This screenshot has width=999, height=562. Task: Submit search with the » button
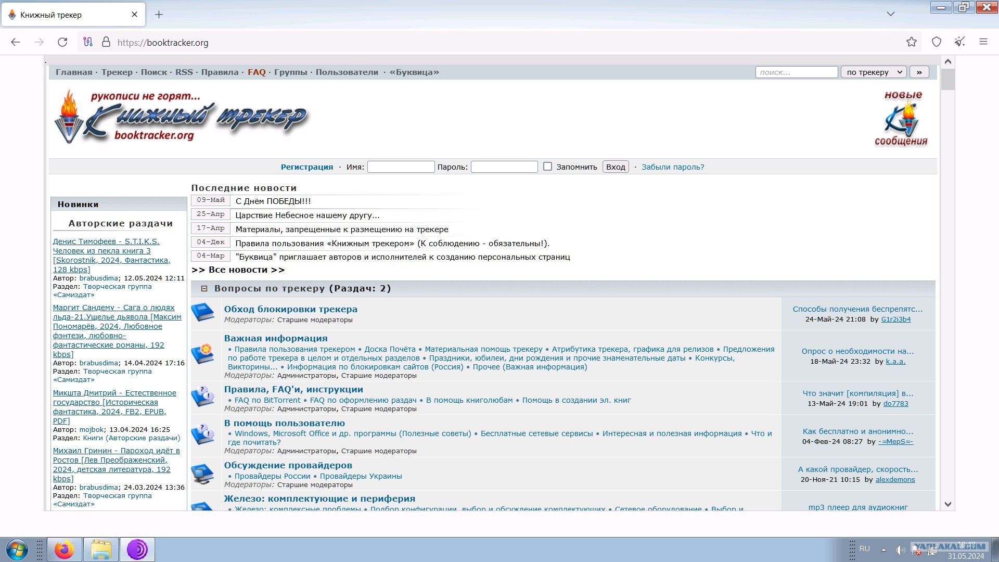click(x=919, y=72)
